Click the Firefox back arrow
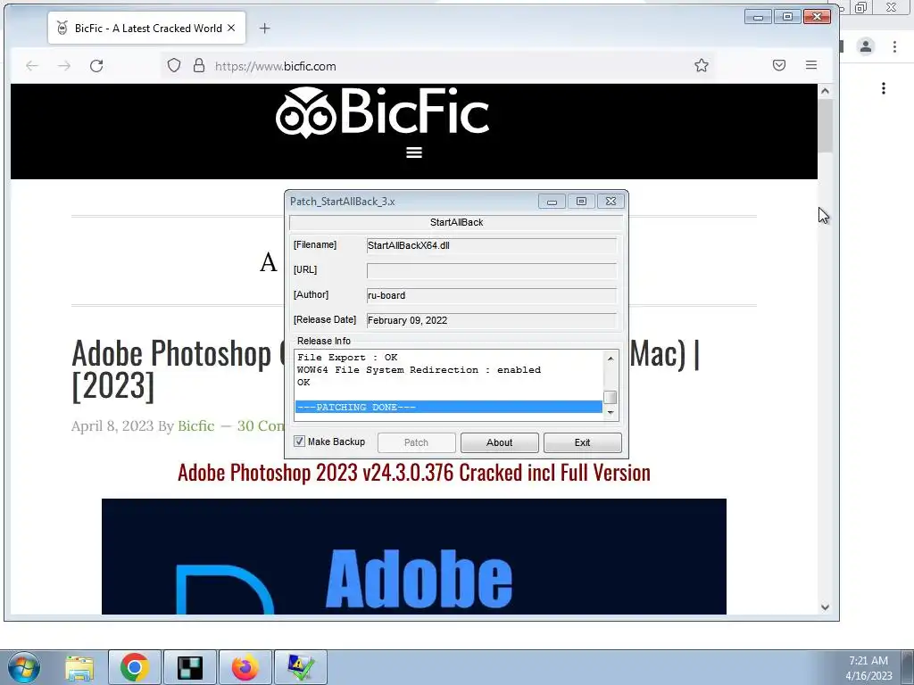 (x=32, y=66)
